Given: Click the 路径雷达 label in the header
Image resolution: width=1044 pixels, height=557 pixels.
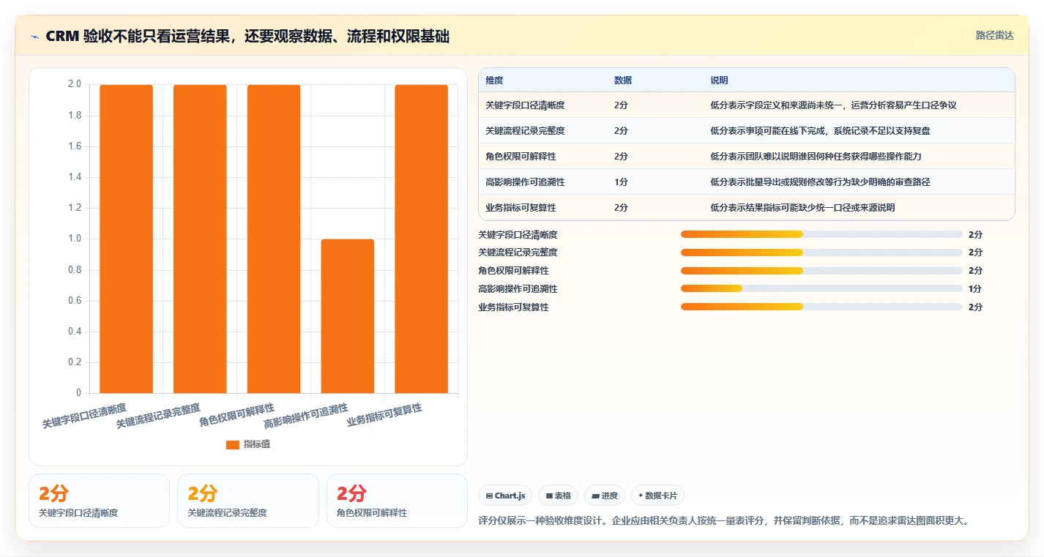Looking at the screenshot, I should click(x=995, y=35).
